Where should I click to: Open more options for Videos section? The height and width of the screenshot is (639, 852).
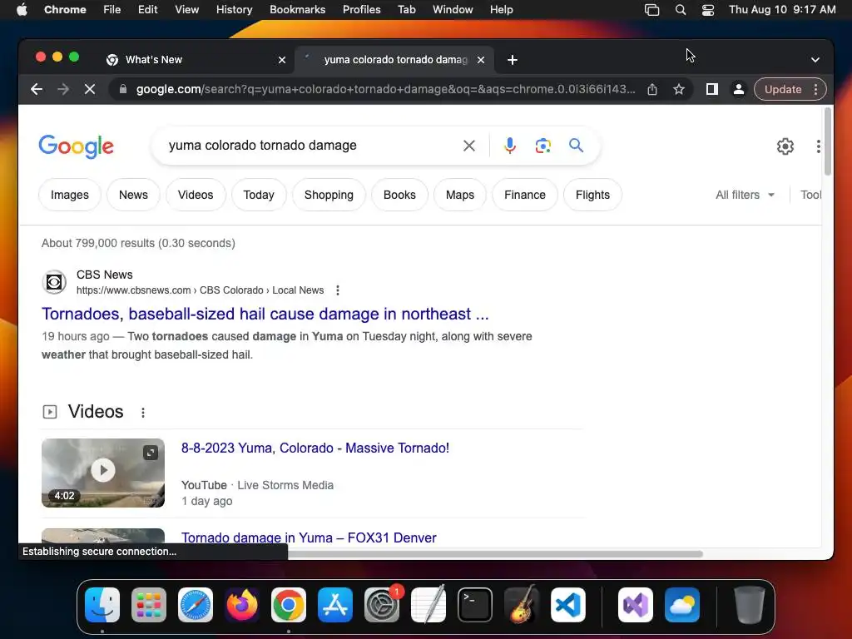pos(143,413)
